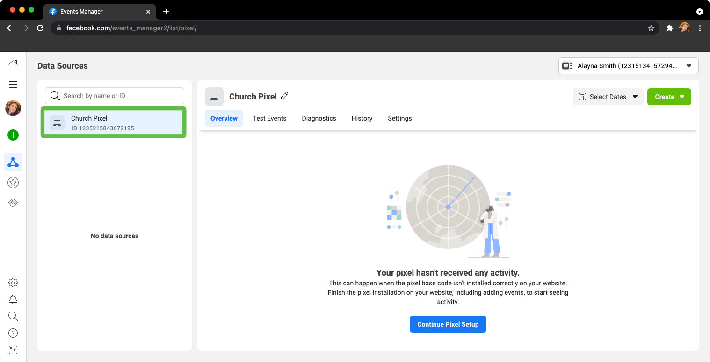710x362 pixels.
Task: Switch to the Test Events tab
Action: (269, 118)
